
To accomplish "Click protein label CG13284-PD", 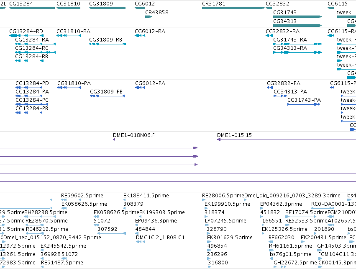I will pyautogui.click(x=32, y=83).
